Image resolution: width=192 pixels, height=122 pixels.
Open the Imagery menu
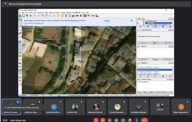pos(63,12)
